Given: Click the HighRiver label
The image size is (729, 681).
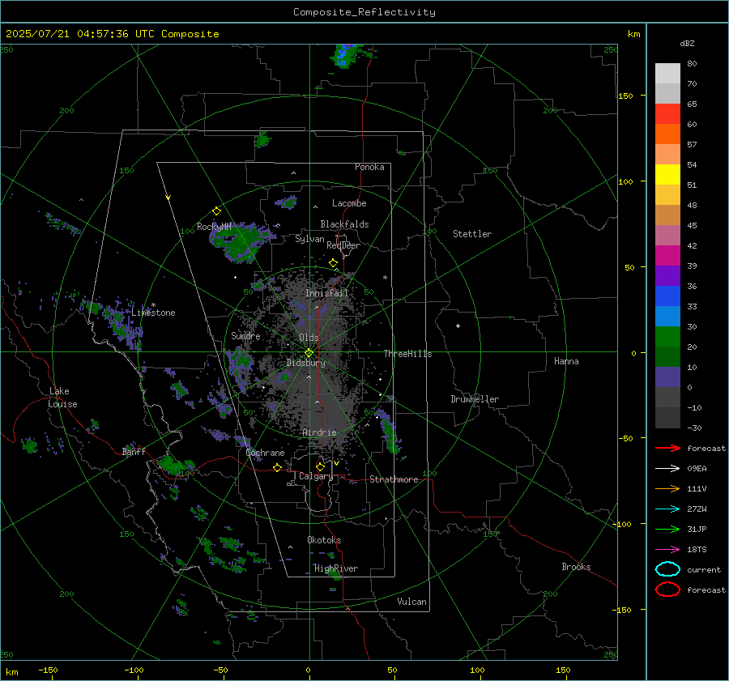Looking at the screenshot, I should point(336,569).
